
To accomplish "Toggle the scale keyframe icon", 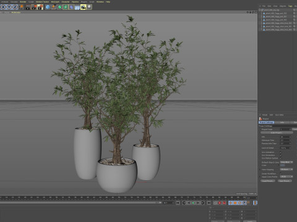I will click(235, 203).
